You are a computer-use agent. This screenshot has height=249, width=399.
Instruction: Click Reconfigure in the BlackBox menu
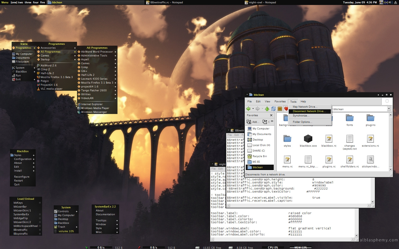point(22,177)
